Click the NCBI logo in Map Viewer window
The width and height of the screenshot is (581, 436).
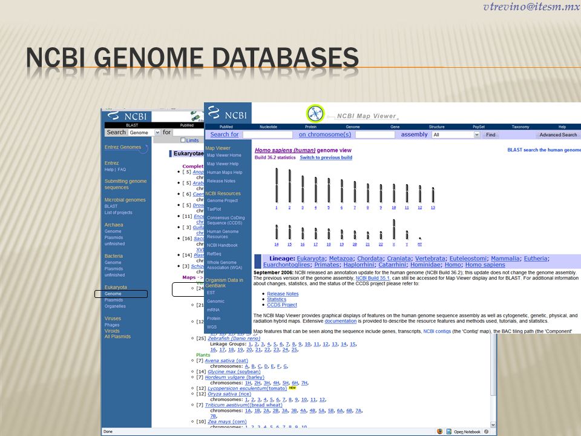228,113
